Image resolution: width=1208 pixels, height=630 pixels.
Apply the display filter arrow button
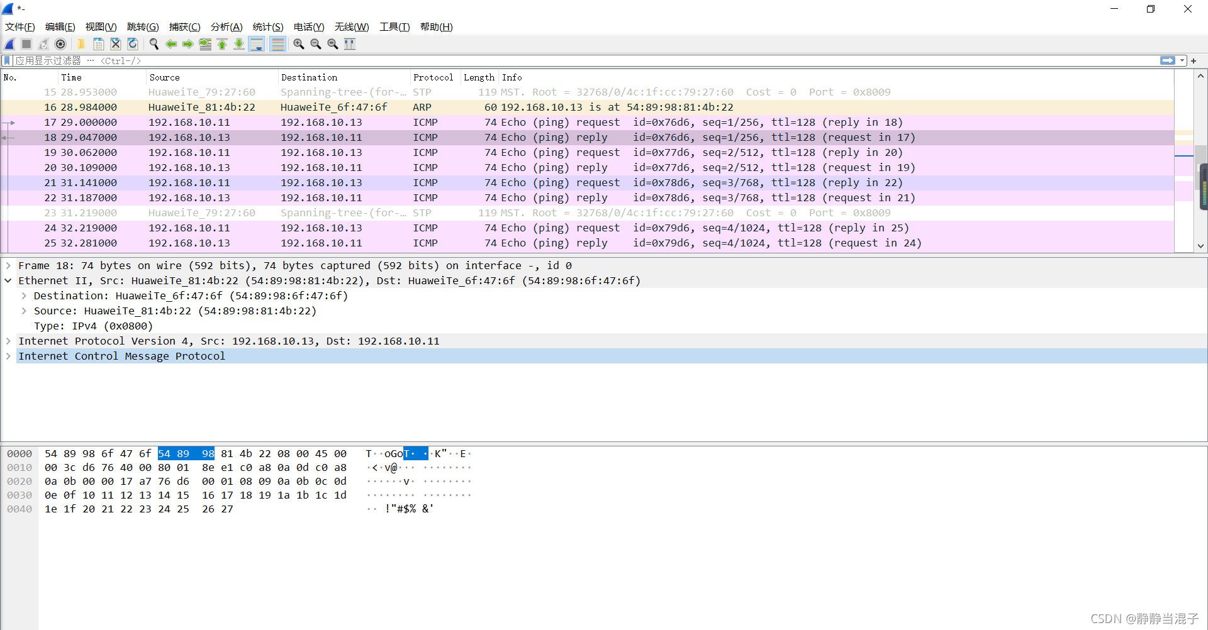[1168, 60]
